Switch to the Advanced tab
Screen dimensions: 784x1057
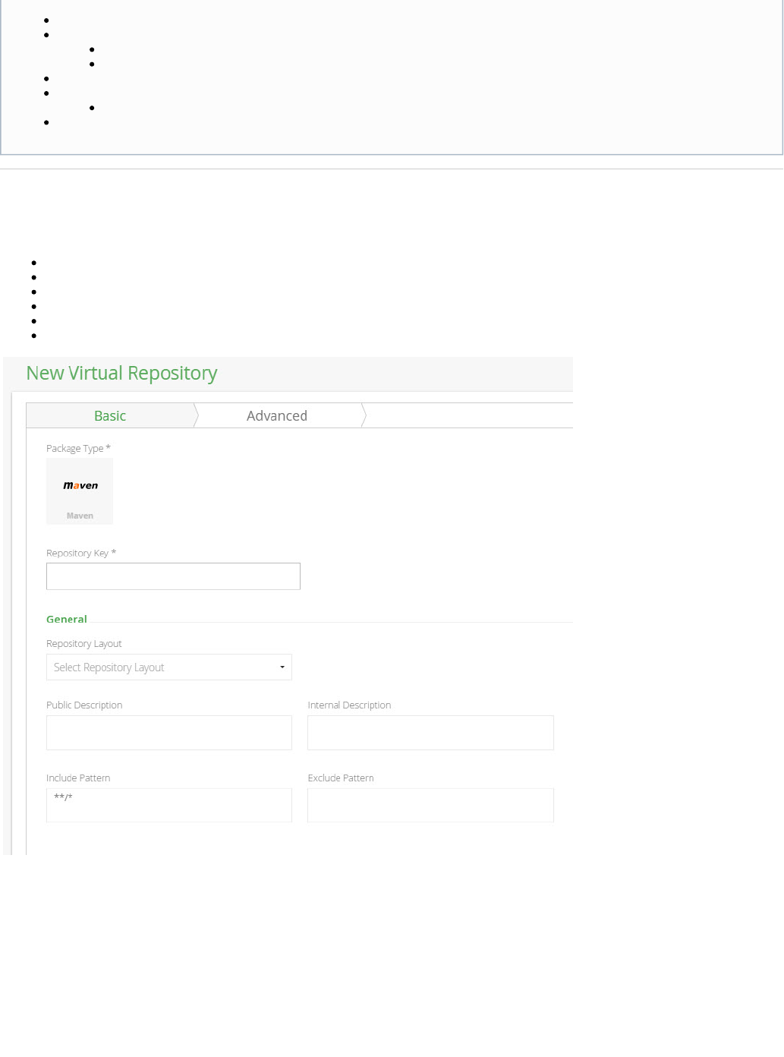pyautogui.click(x=277, y=416)
